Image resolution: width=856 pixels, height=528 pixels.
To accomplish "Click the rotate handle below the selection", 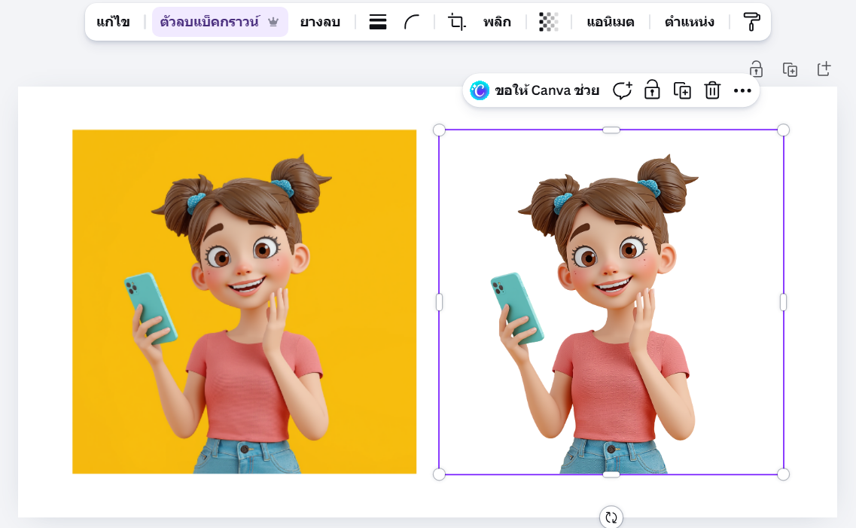I will point(610,517).
